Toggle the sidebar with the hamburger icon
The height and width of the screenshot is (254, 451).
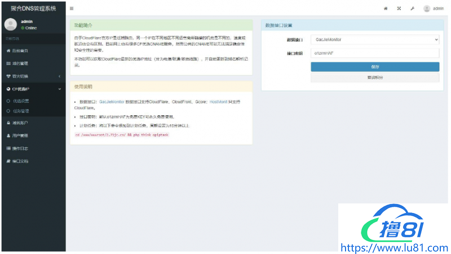click(72, 8)
